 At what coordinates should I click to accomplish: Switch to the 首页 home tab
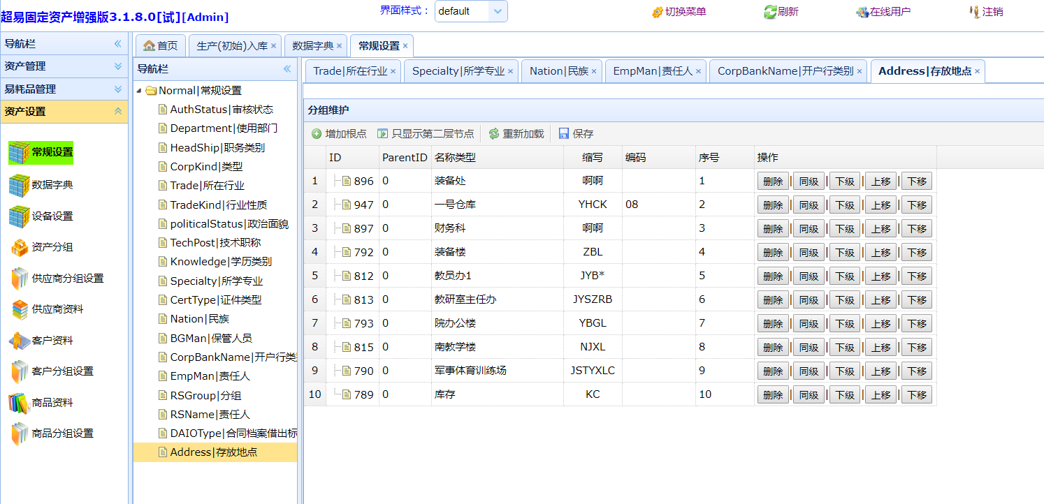[x=161, y=46]
